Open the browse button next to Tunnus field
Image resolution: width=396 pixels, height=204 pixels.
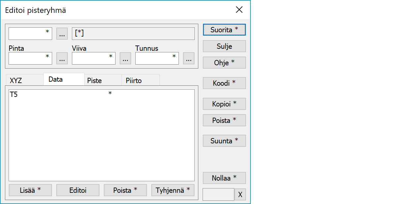(x=189, y=58)
